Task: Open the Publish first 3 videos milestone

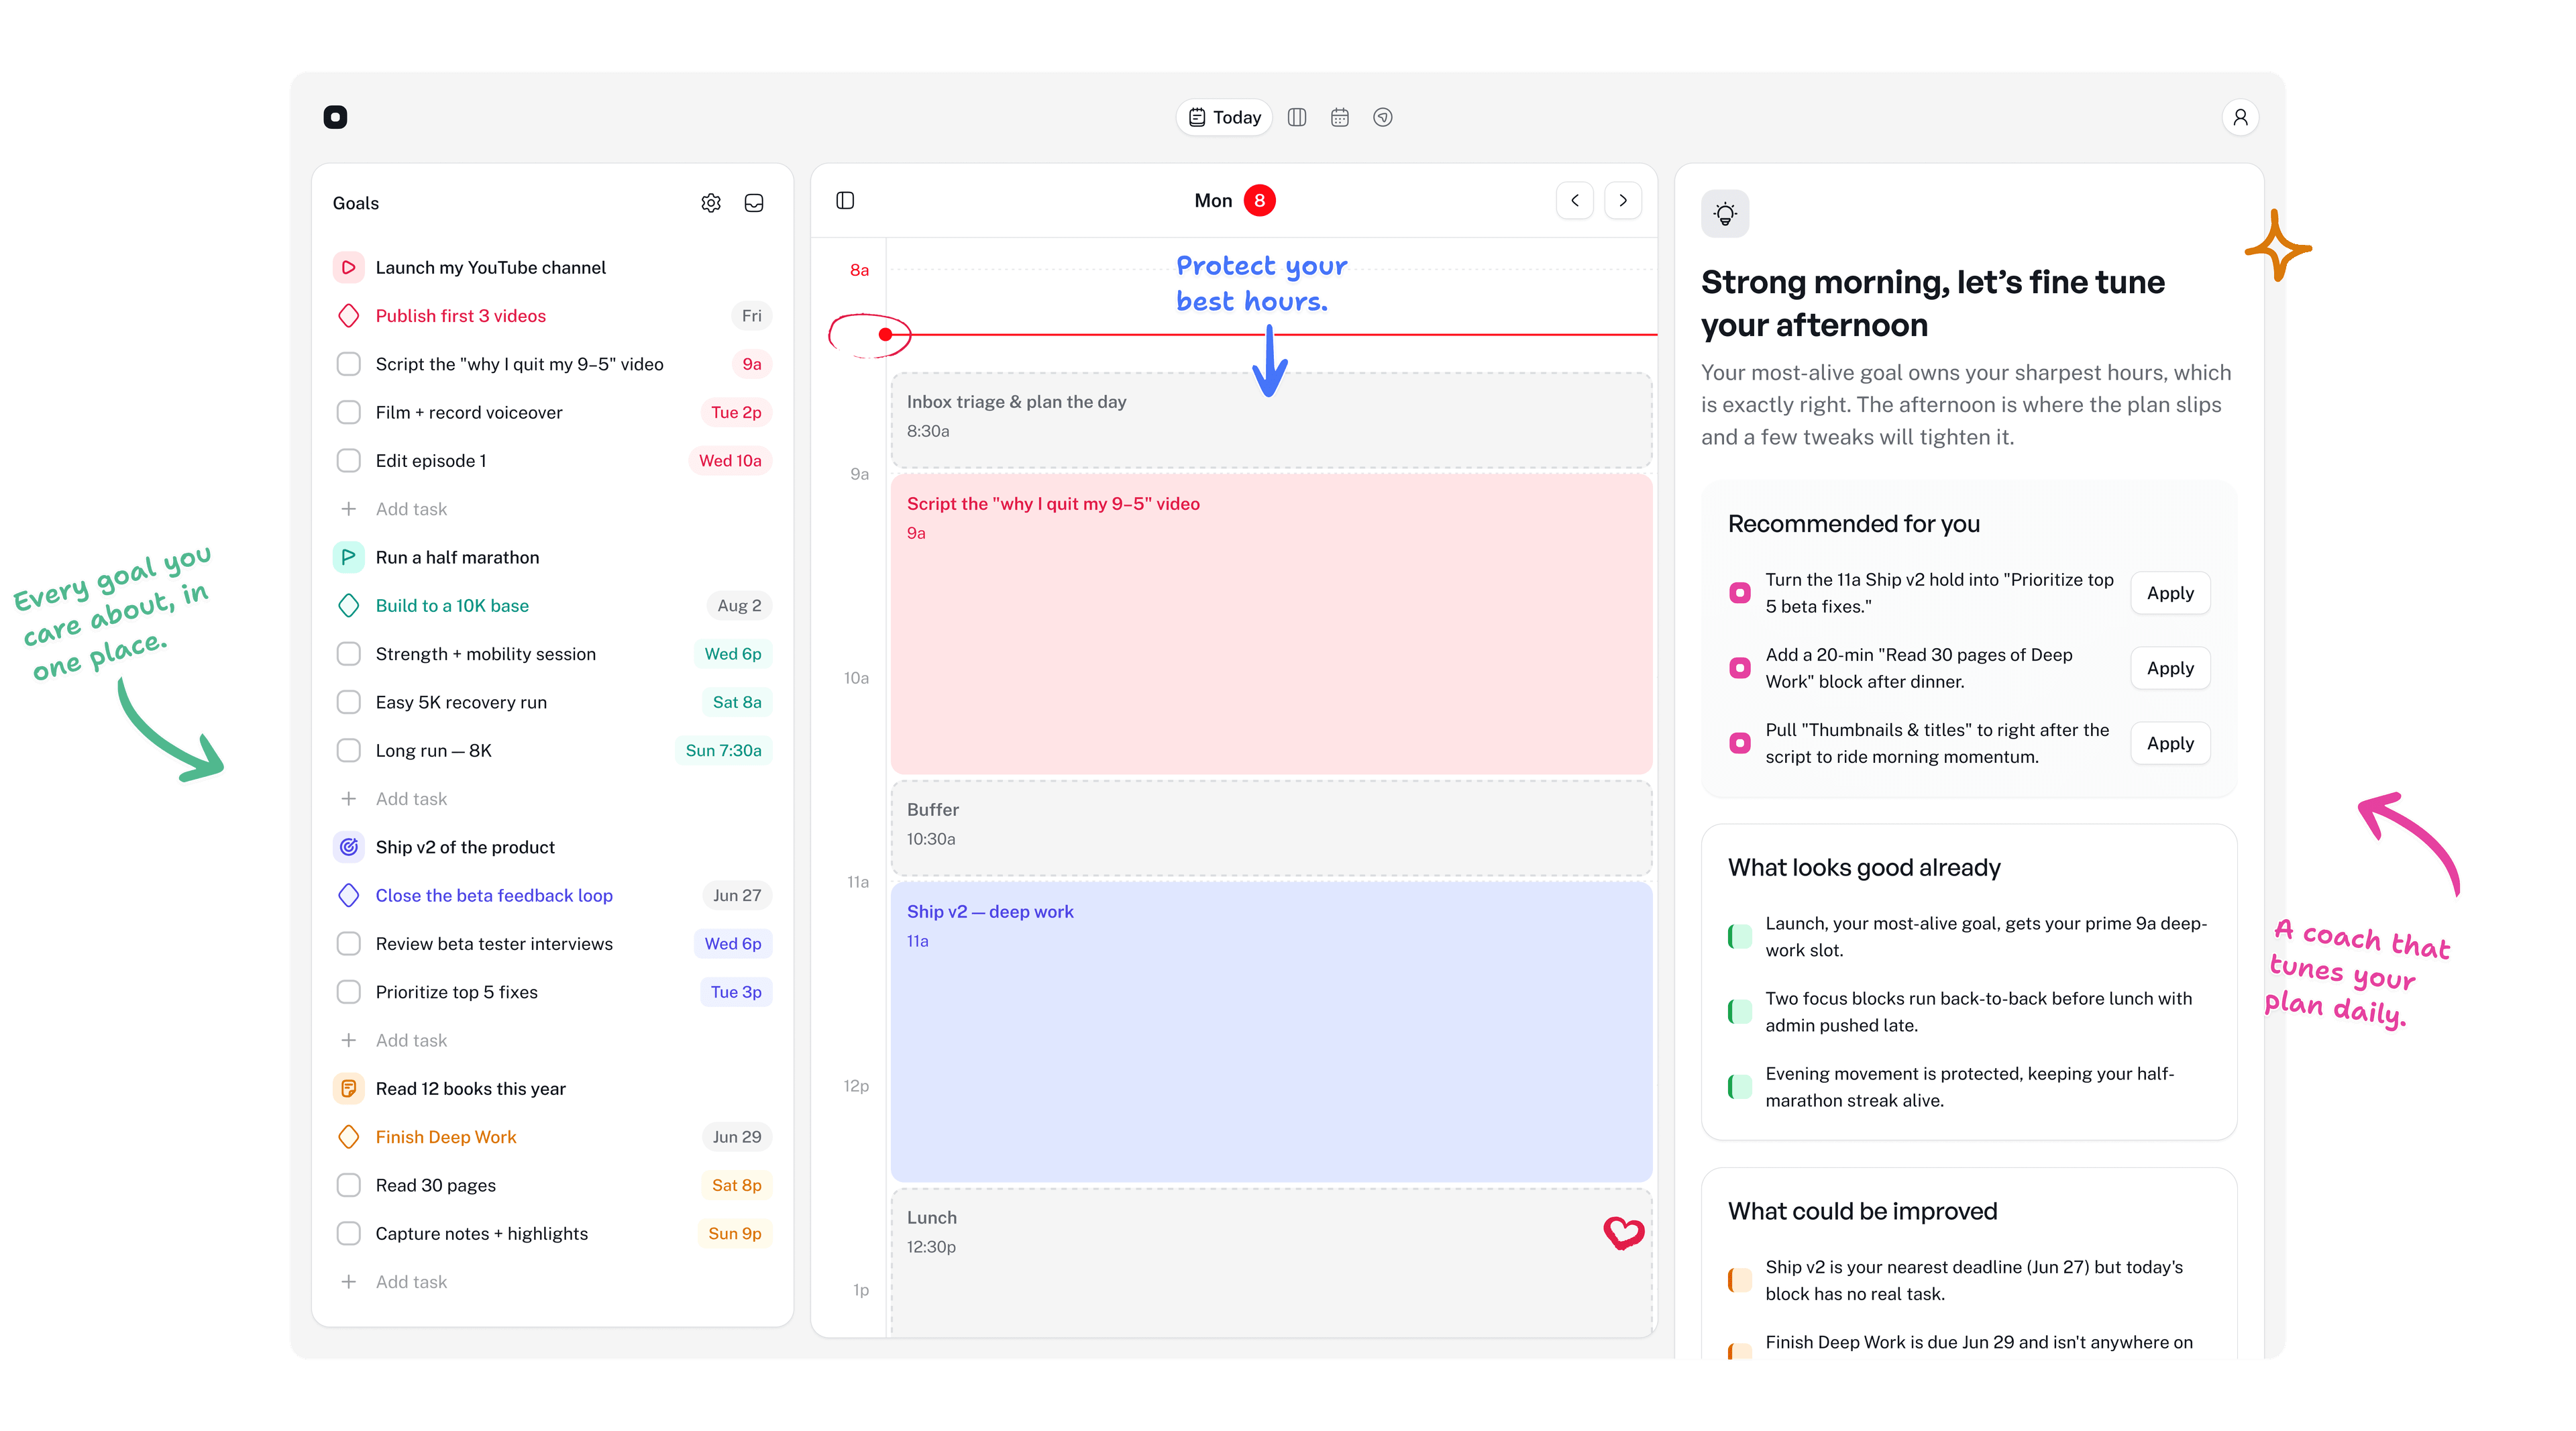Action: point(460,315)
